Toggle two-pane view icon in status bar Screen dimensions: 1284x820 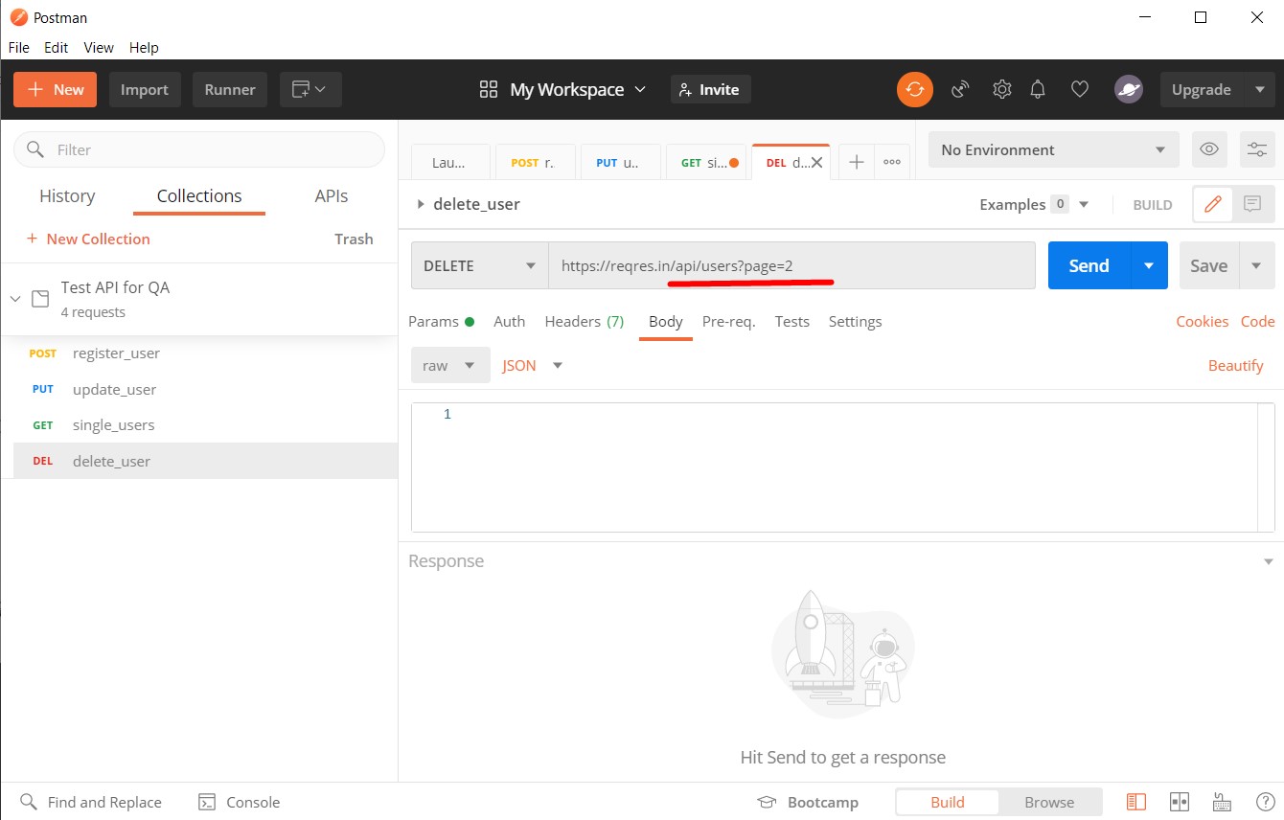[x=1180, y=802]
